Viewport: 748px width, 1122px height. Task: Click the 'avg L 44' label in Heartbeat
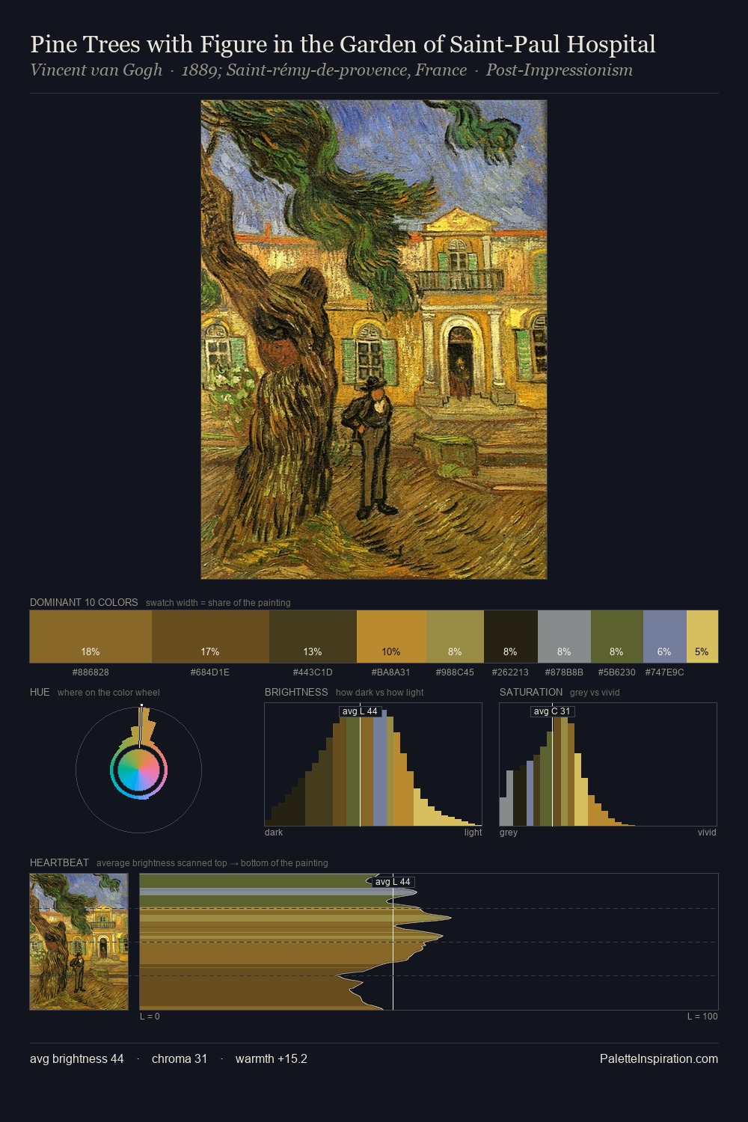click(393, 882)
